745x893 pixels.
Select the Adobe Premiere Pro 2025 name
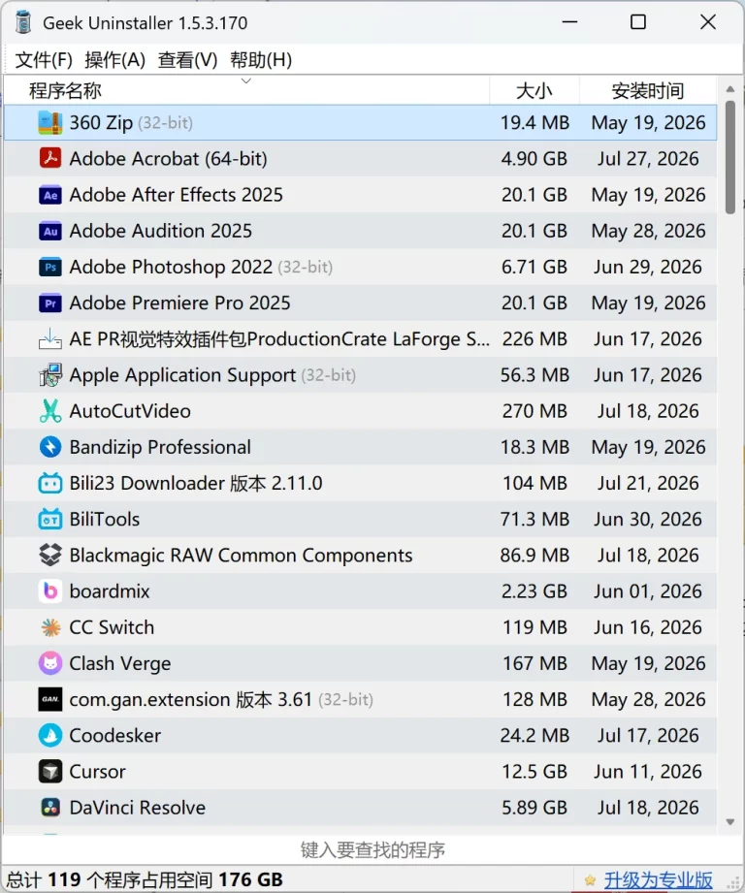[180, 303]
